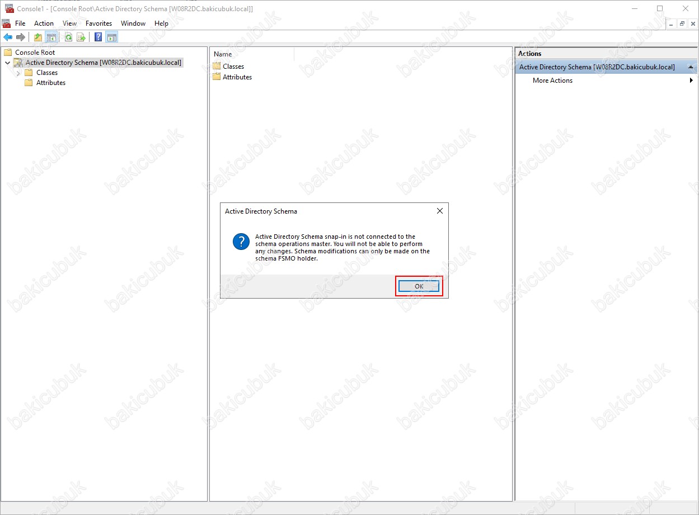The image size is (699, 515).
Task: Minimize the inner MDI console window
Action: pos(671,23)
